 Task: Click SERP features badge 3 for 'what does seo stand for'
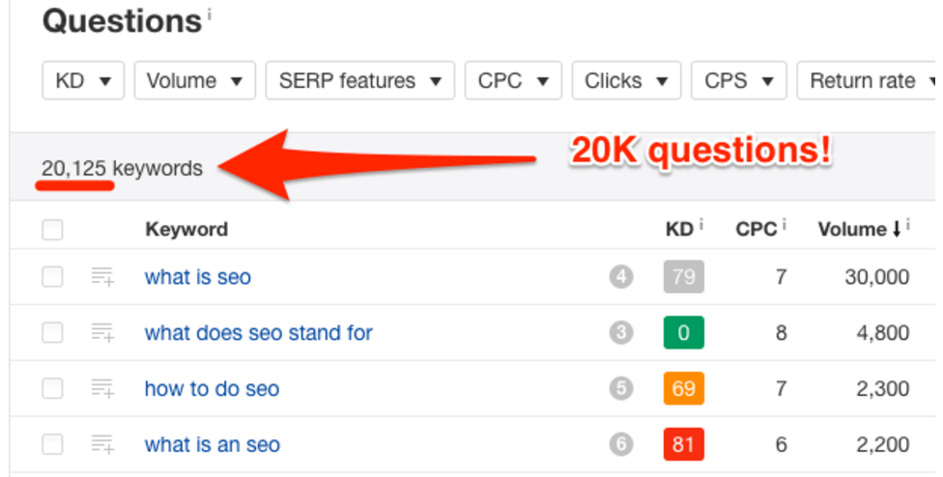[x=620, y=333]
